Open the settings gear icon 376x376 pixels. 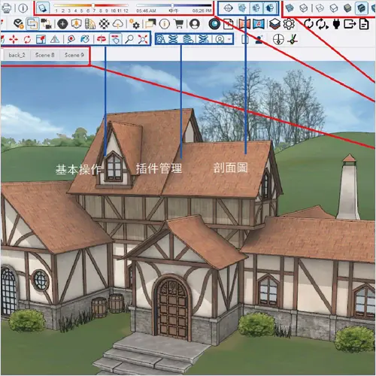click(x=289, y=24)
